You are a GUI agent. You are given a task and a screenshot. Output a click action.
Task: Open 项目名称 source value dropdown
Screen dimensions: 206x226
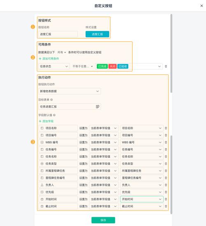click(142, 128)
